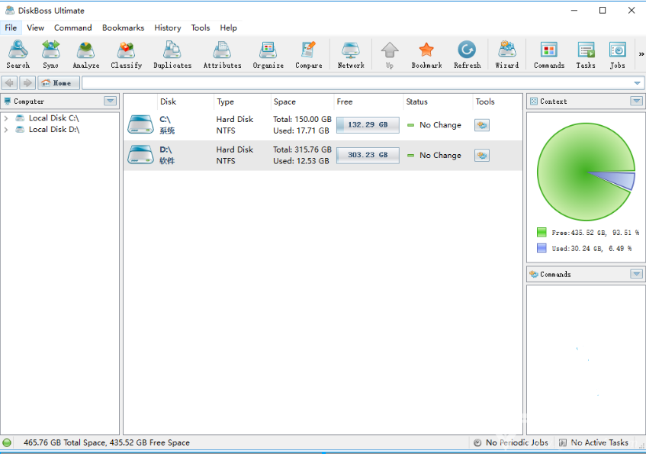
Task: Click the D:\ drive icon in the list
Action: (x=140, y=155)
